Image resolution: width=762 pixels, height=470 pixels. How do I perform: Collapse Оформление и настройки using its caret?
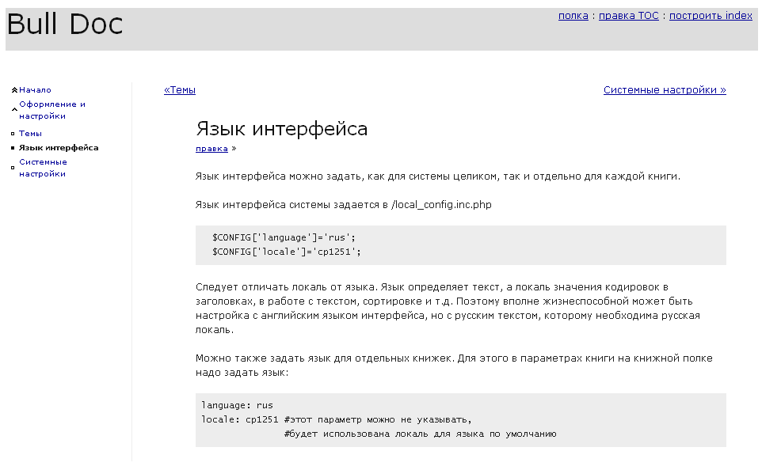coord(14,110)
